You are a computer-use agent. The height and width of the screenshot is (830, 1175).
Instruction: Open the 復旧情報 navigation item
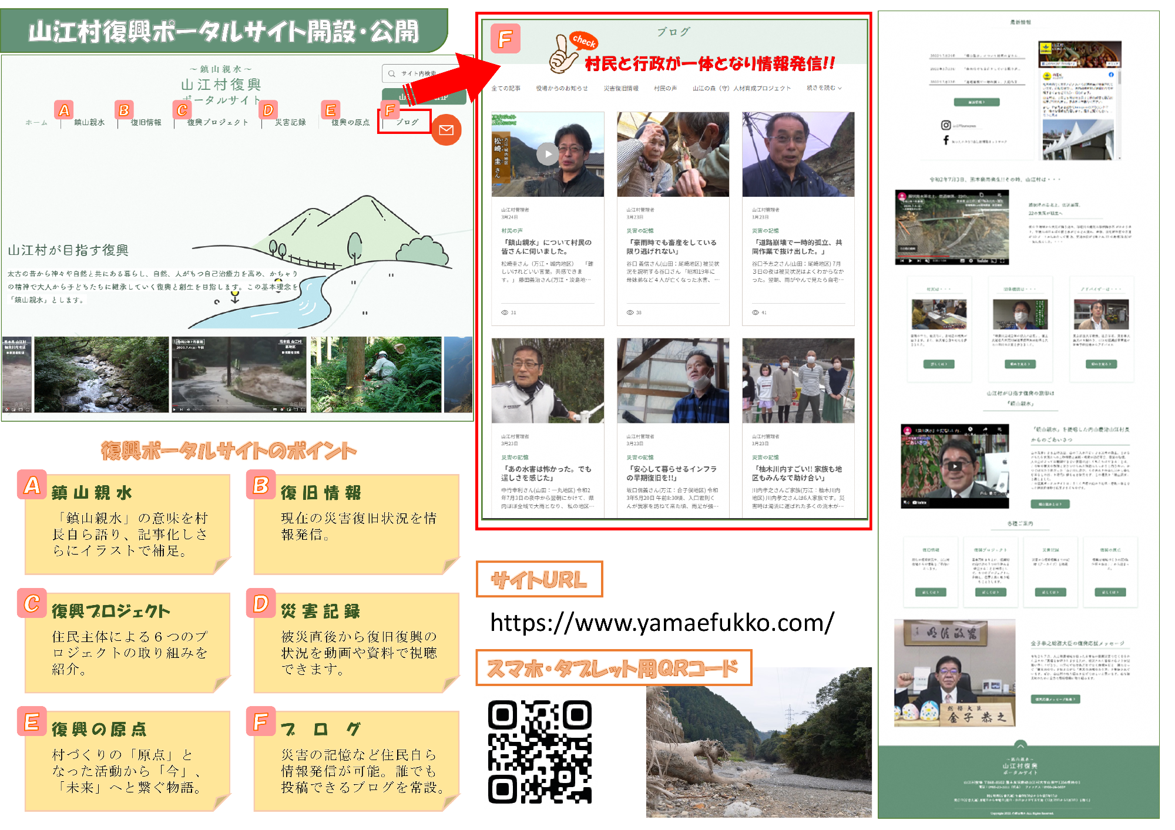tap(146, 123)
